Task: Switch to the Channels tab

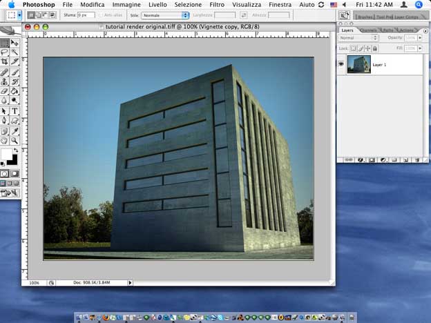Action: (x=369, y=30)
